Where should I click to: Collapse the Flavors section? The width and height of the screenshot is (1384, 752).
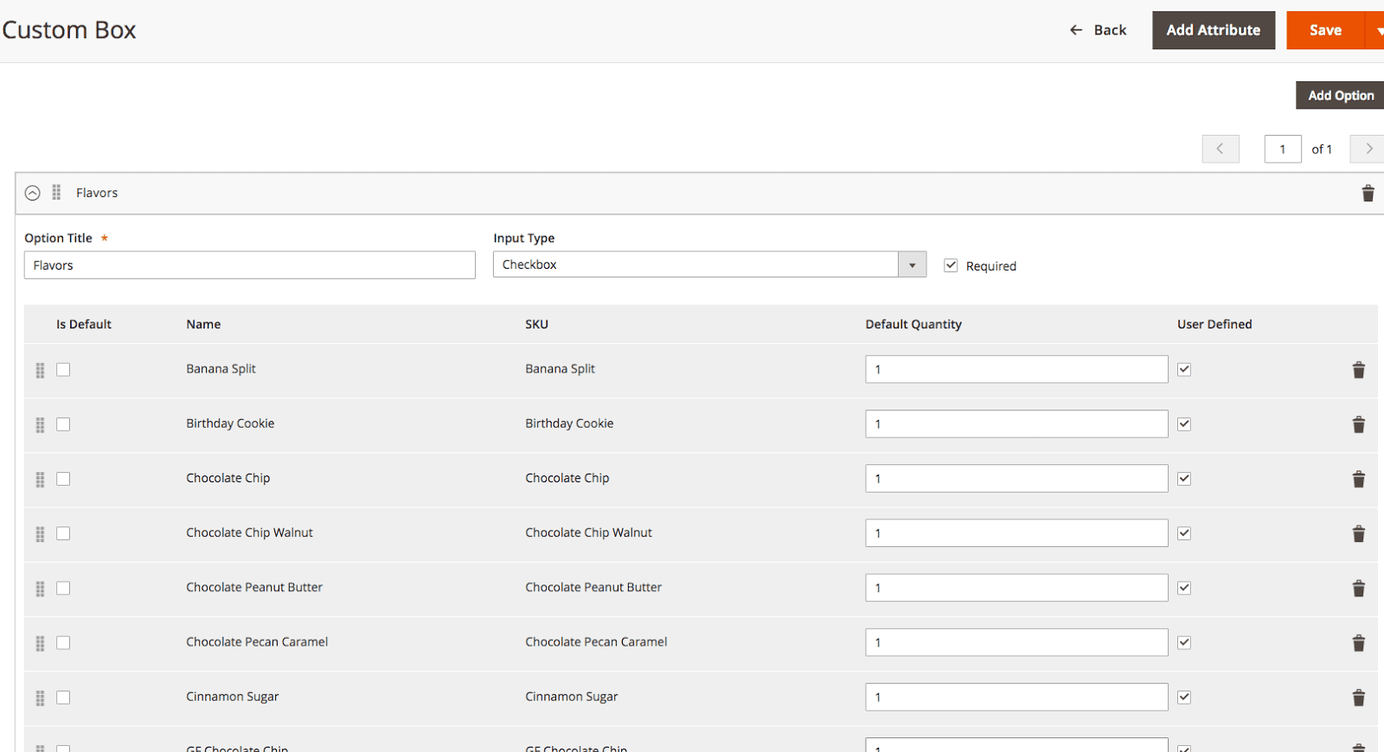[x=32, y=193]
